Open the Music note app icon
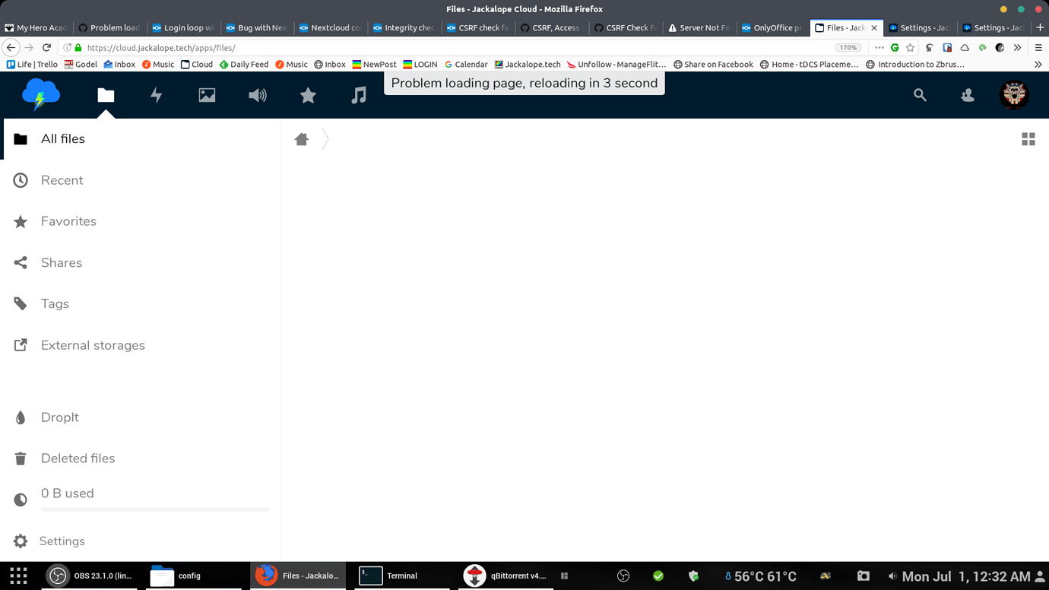This screenshot has width=1049, height=590. pyautogui.click(x=359, y=95)
